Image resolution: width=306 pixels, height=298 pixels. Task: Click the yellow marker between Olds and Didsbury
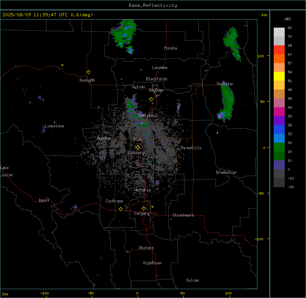coord(138,147)
